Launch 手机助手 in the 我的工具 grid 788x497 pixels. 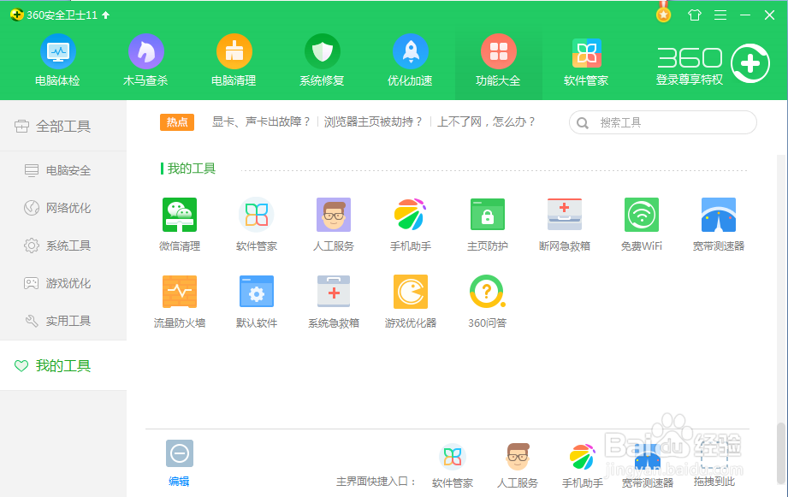411,224
